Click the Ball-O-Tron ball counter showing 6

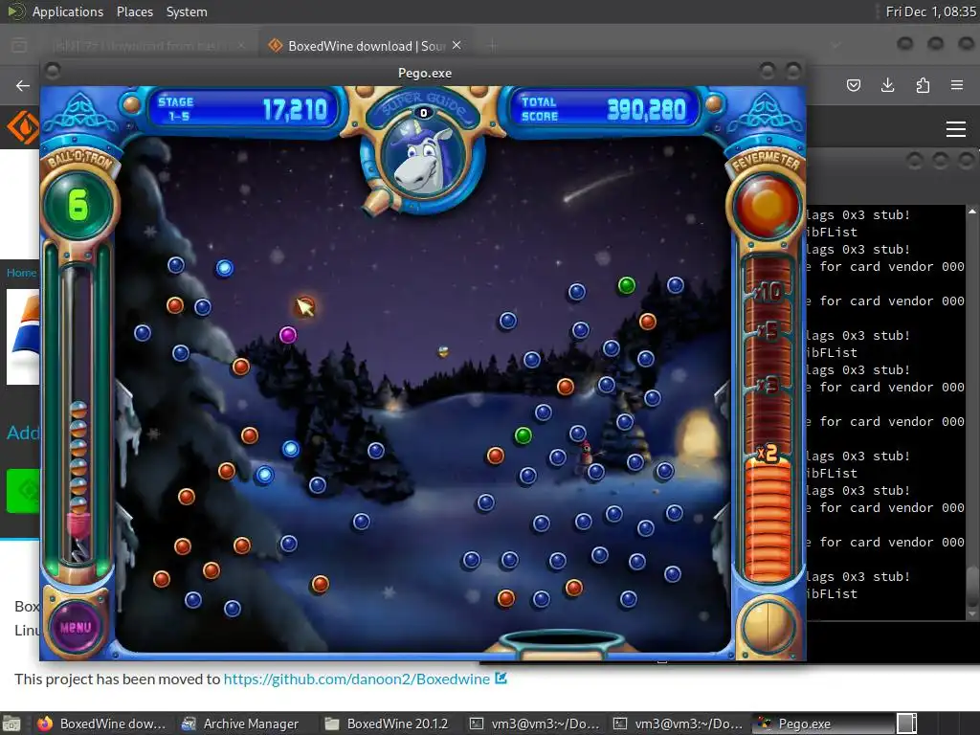pos(78,205)
